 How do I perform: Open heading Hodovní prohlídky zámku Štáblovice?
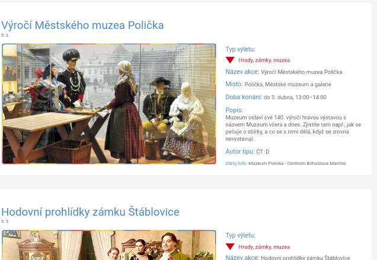90,212
